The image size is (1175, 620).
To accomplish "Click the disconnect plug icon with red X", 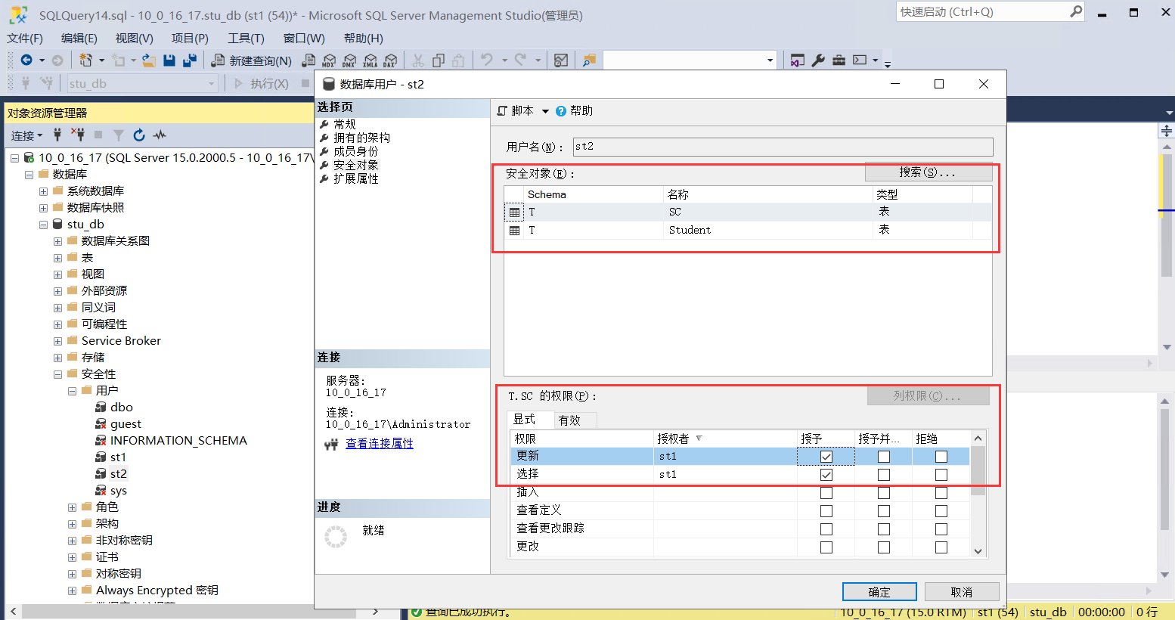I will [x=77, y=135].
